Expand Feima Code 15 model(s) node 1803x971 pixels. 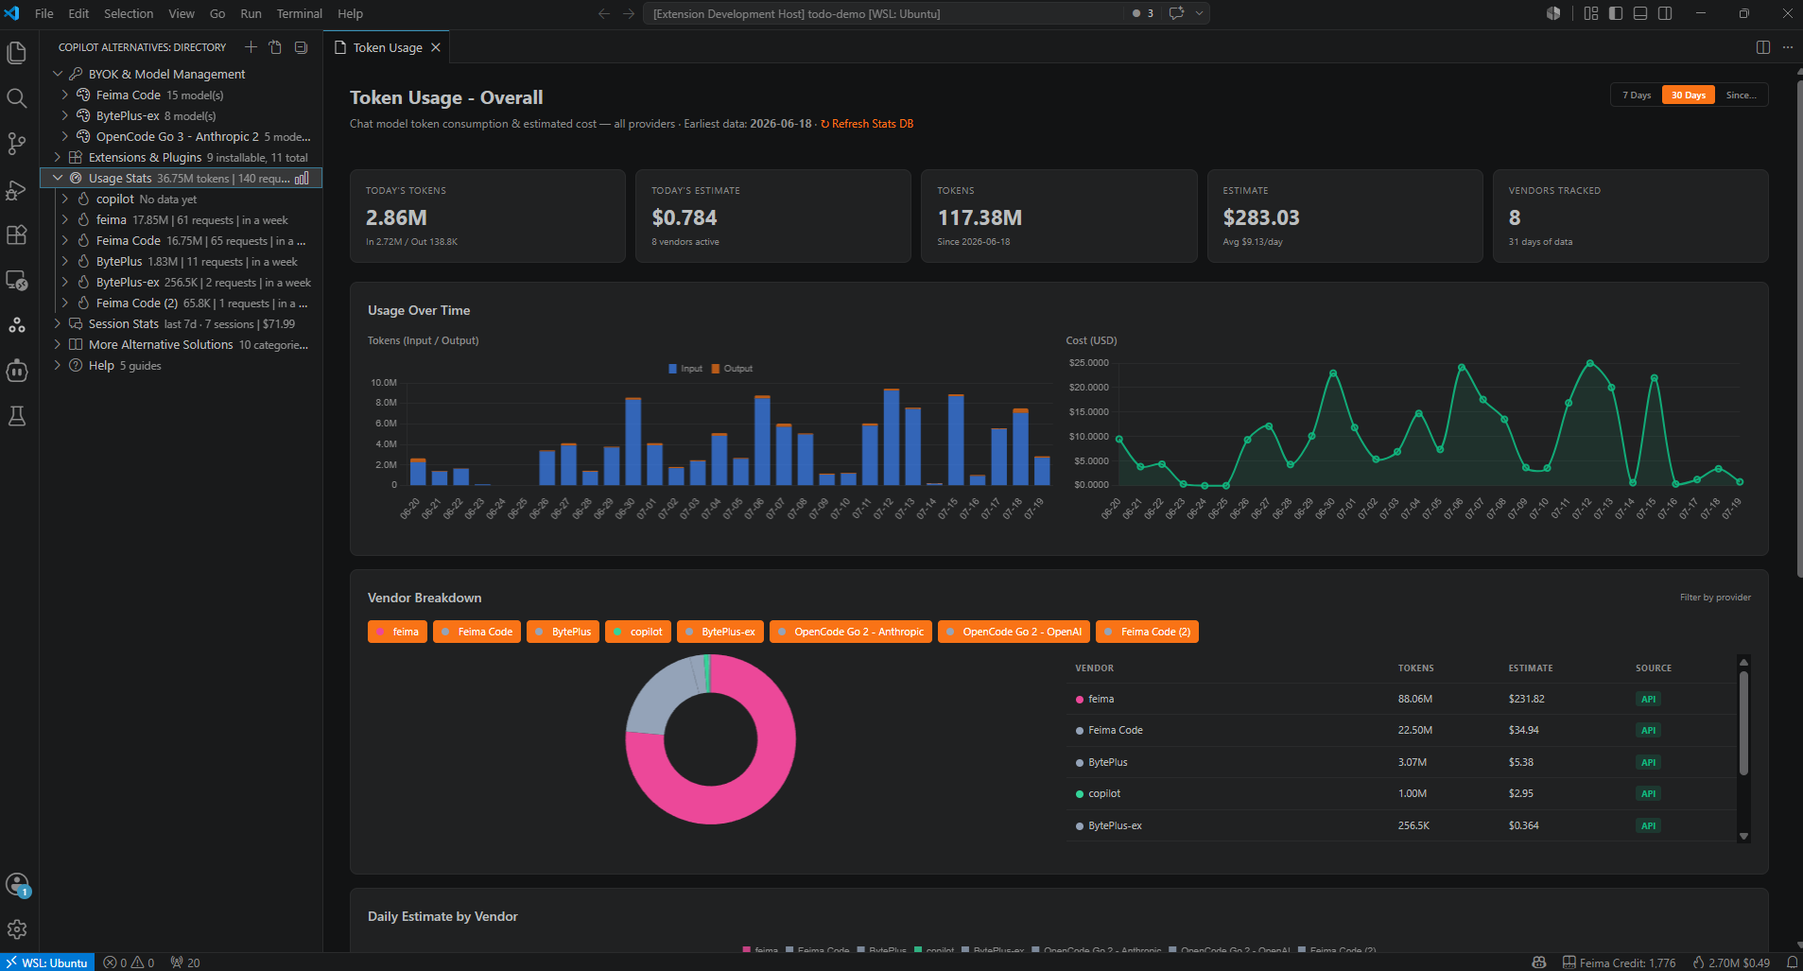[65, 95]
